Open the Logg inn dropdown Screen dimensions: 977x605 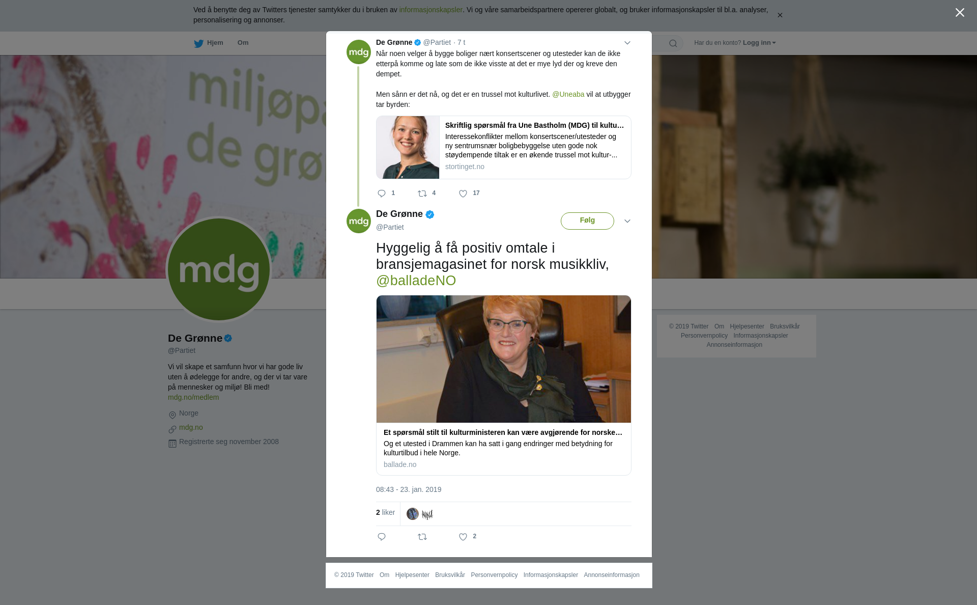759,43
